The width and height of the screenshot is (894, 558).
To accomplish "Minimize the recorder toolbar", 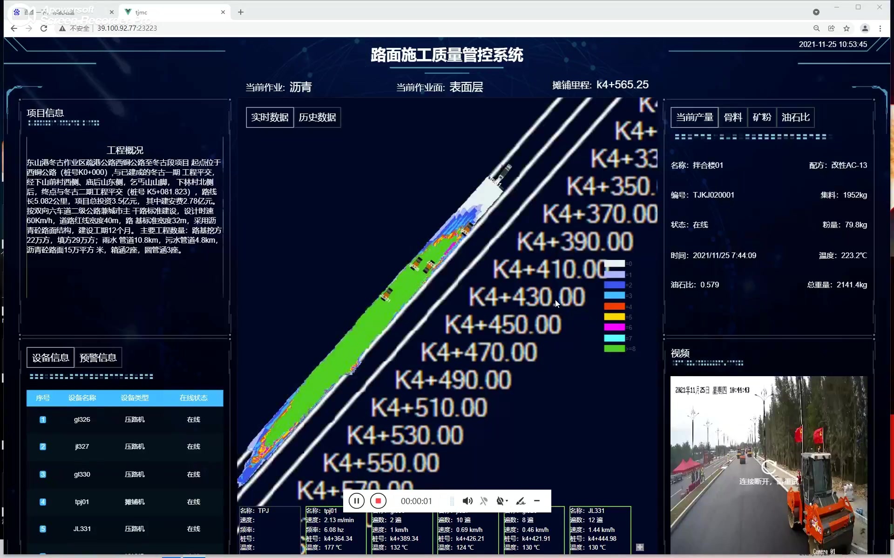I will 537,501.
